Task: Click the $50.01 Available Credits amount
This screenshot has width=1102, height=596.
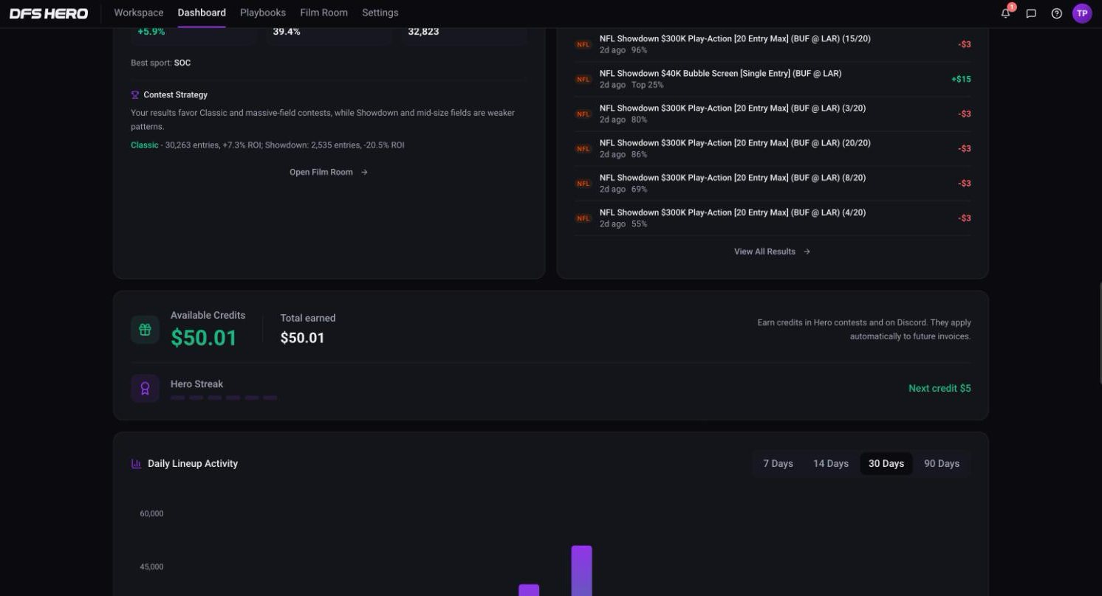Action: [204, 338]
